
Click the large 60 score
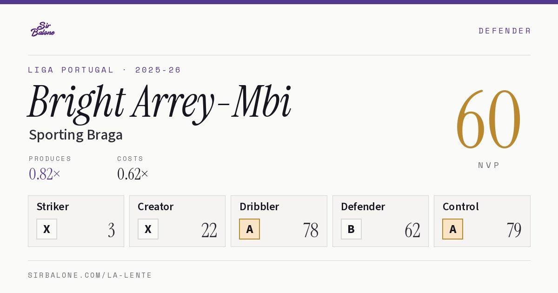pyautogui.click(x=488, y=120)
